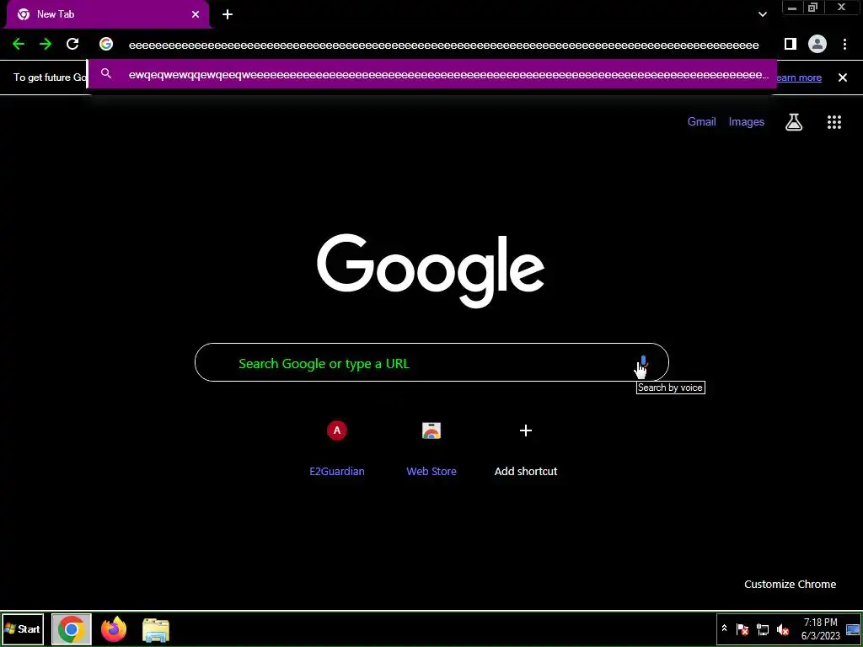This screenshot has height=647, width=863.
Task: Click the Search Google or type a URL box
Action: 431,362
